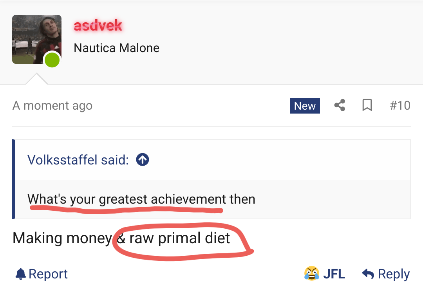This screenshot has height=298, width=423.
Task: Click the Report bell icon
Action: (20, 274)
